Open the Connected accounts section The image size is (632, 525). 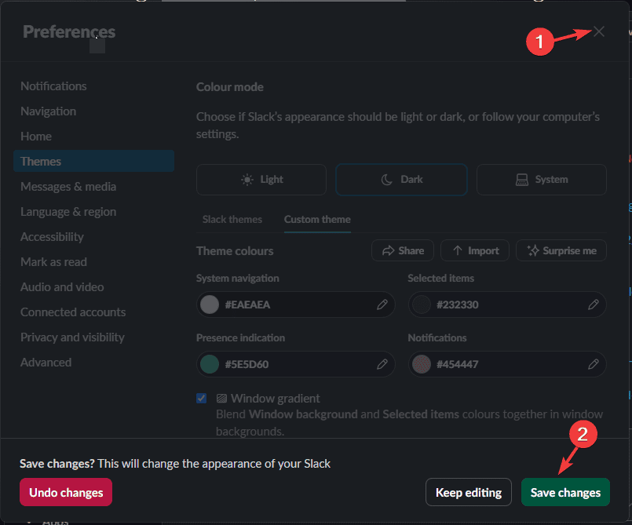72,312
